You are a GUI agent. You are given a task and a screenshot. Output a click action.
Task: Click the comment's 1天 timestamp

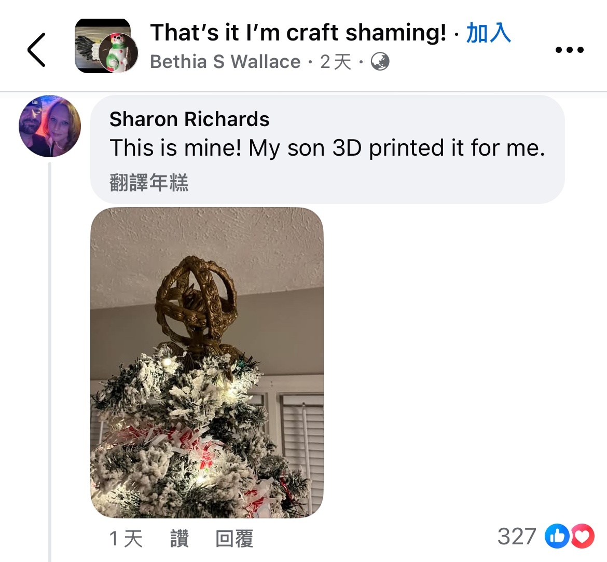coord(126,538)
